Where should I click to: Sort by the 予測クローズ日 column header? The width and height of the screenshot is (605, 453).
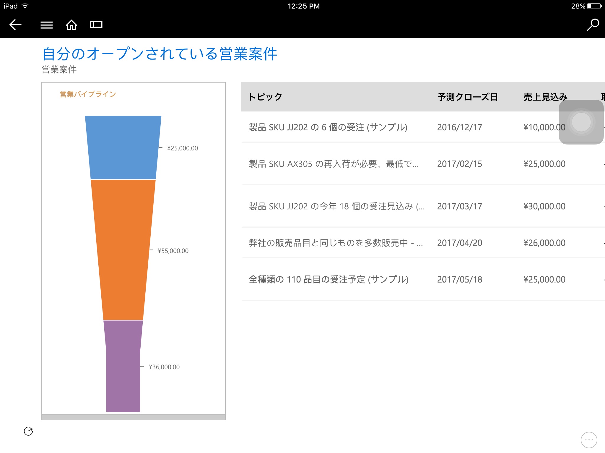[x=468, y=97]
